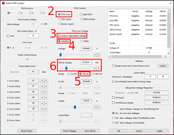Increase 1 Core Active ratio arrow
This screenshot has width=174, height=135.
click(46, 81)
